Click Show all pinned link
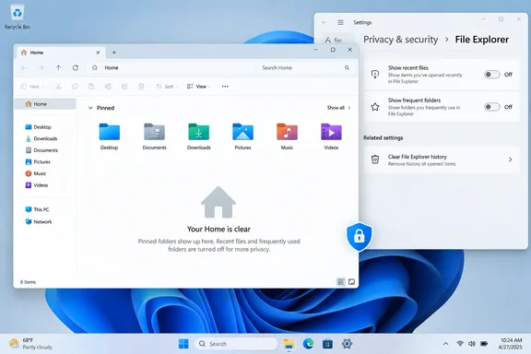Image resolution: width=531 pixels, height=354 pixels. click(338, 108)
